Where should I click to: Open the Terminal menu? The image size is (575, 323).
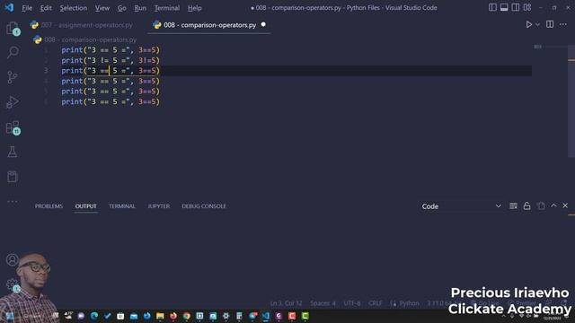click(x=167, y=8)
